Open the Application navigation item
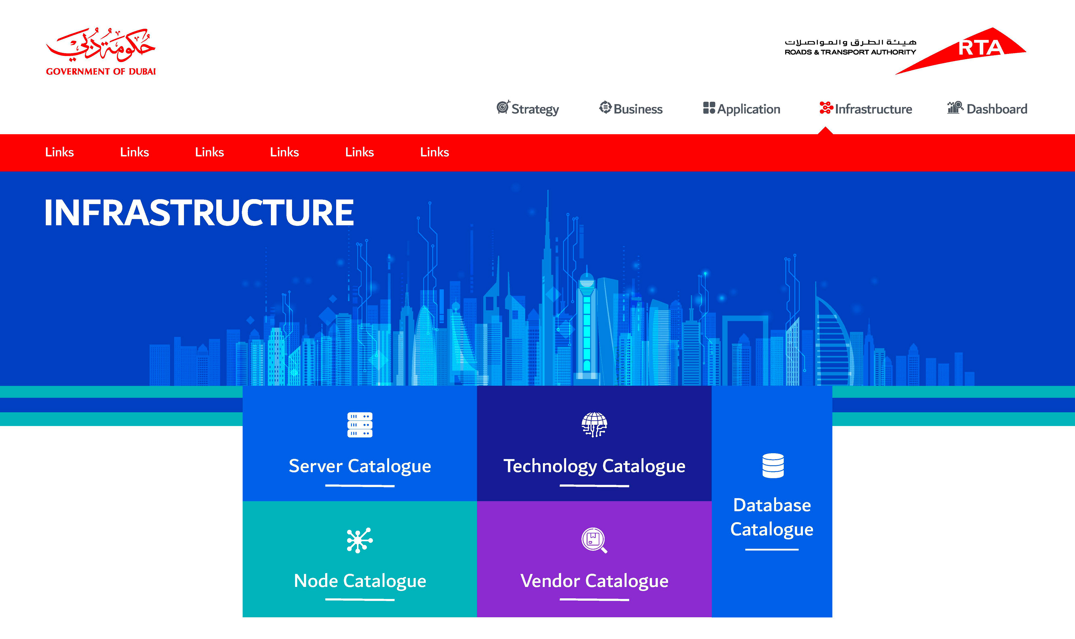 click(749, 109)
